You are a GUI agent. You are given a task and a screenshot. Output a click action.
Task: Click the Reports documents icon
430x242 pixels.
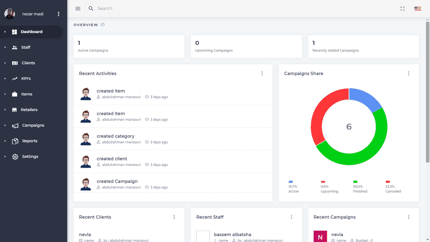click(x=15, y=141)
